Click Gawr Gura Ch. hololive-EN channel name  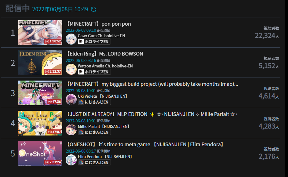tap(101, 36)
